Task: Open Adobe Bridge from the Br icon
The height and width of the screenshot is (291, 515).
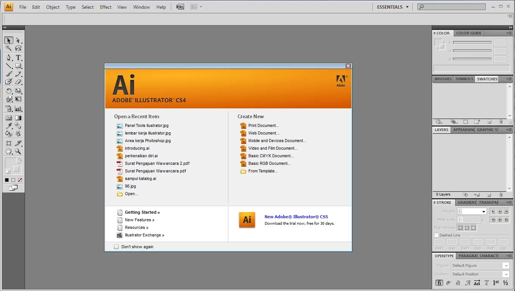Action: 180,7
